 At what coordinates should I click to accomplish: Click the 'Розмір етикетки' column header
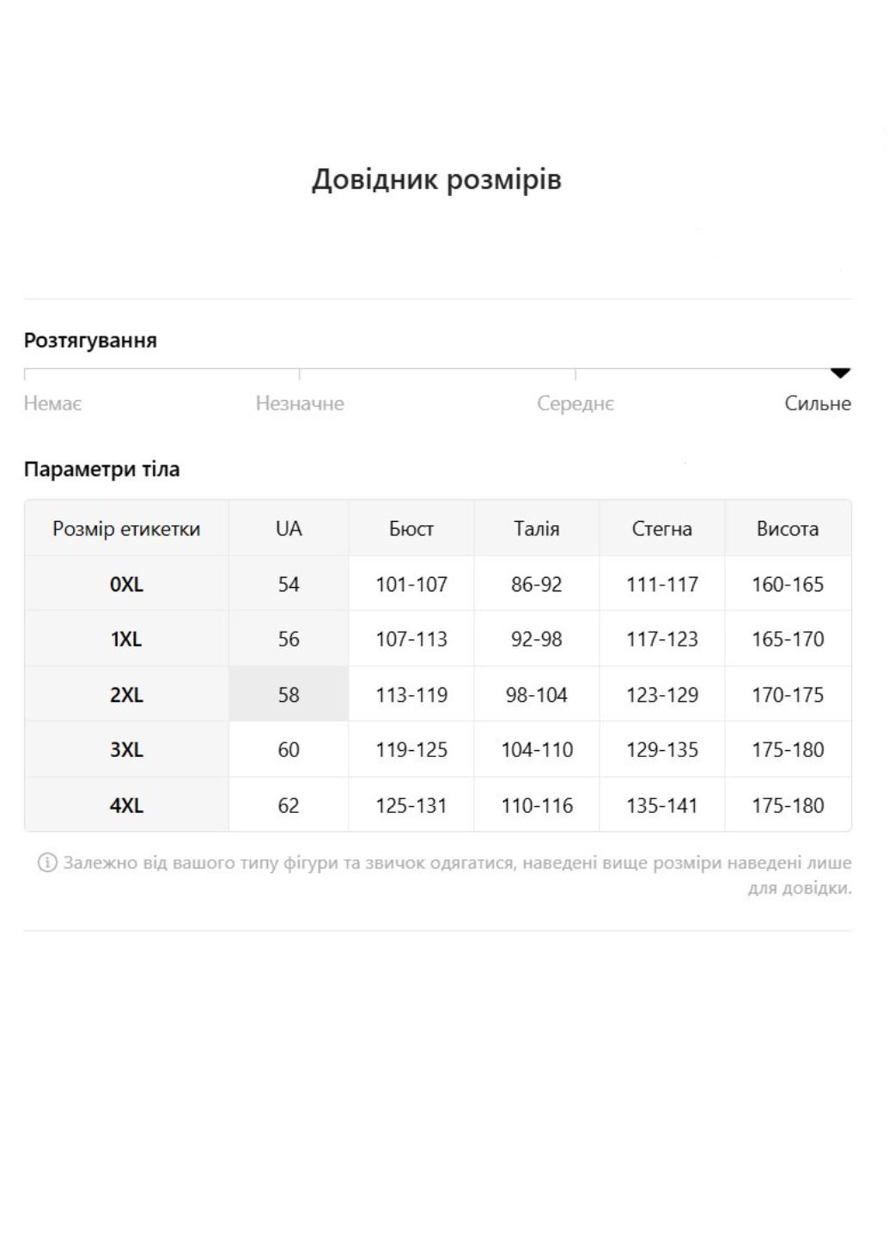(x=126, y=529)
